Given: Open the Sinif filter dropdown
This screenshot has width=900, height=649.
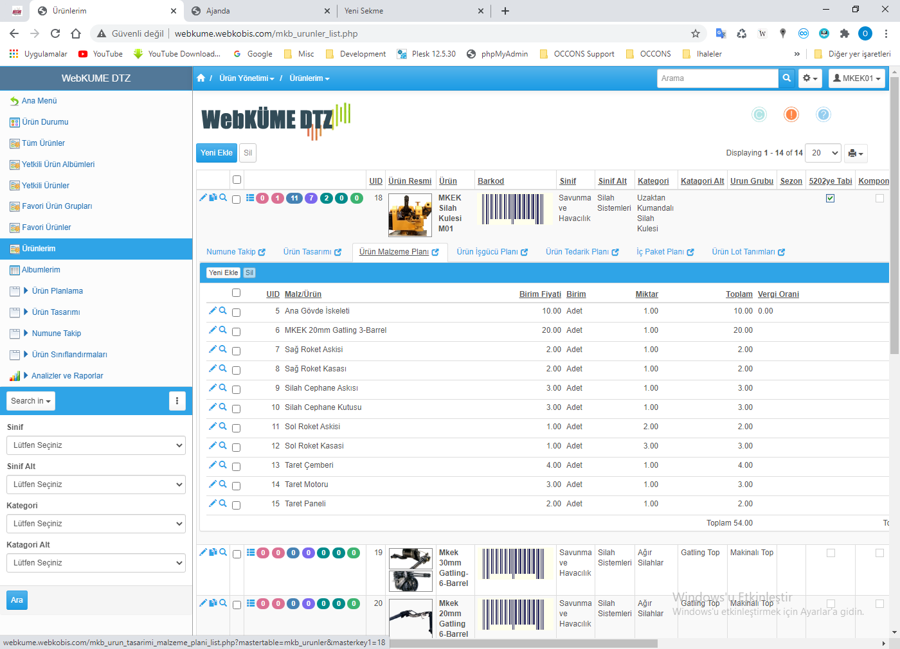Looking at the screenshot, I should 96,445.
